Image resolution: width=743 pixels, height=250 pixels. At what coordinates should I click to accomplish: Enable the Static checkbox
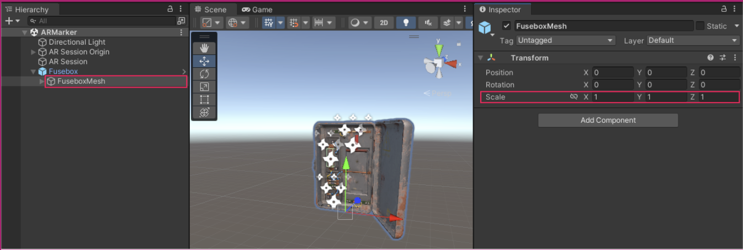pos(699,26)
